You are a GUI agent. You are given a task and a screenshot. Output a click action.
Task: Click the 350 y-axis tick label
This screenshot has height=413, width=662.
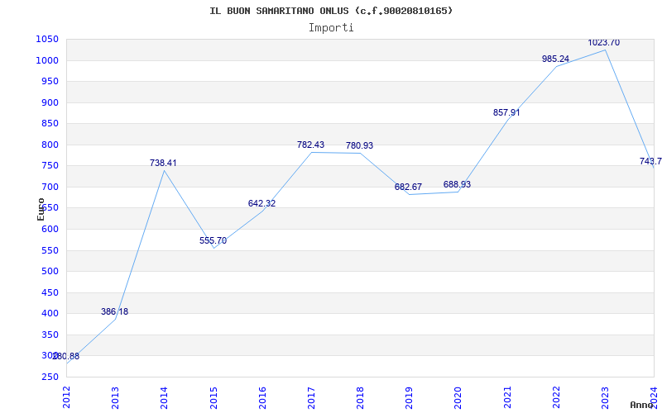(x=50, y=335)
